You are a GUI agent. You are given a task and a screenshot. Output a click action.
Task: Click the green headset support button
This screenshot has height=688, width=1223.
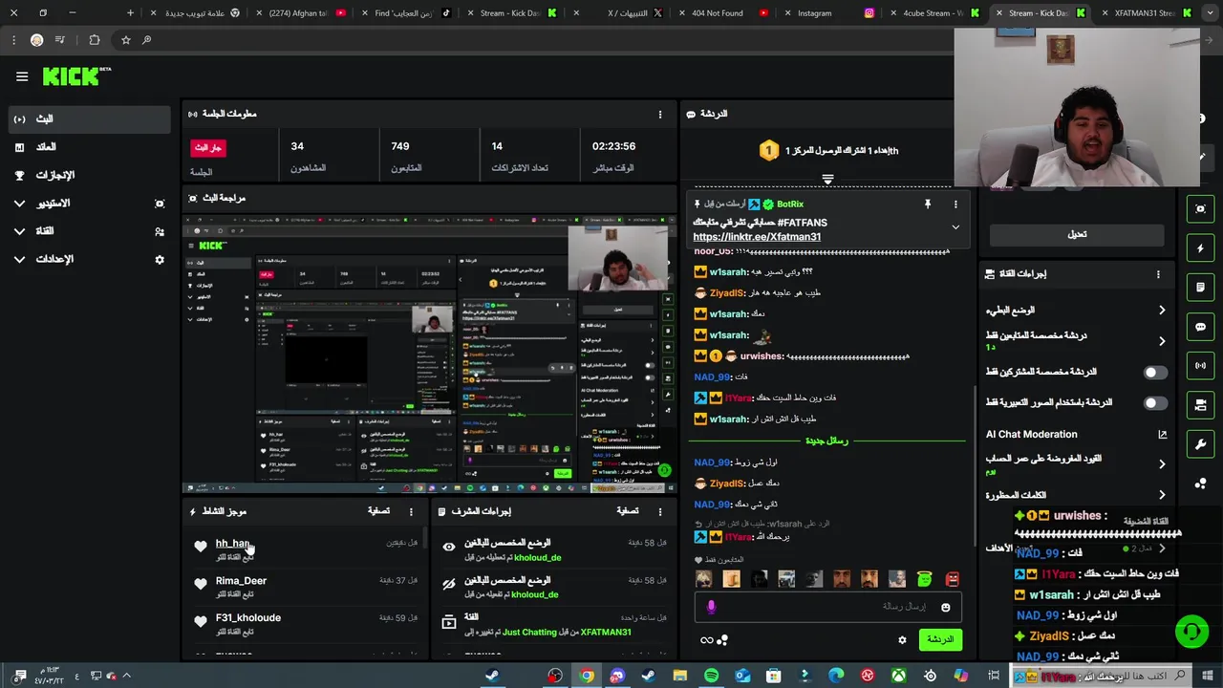click(x=1191, y=632)
